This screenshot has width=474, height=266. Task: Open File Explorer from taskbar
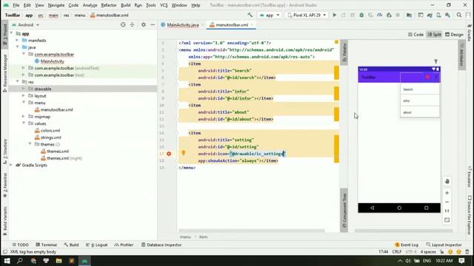click(x=59, y=261)
